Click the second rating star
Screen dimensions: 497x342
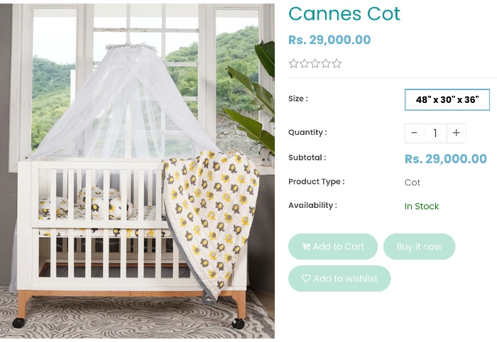304,64
